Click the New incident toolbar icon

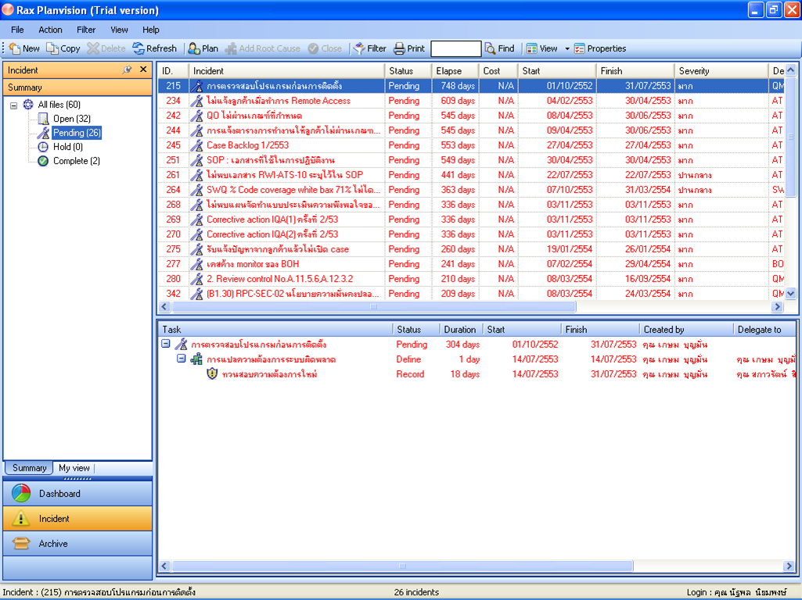[x=14, y=48]
